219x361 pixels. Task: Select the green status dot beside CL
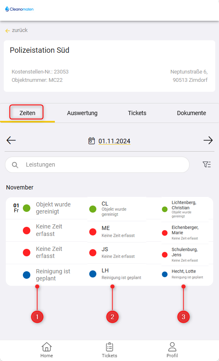pos(93,209)
